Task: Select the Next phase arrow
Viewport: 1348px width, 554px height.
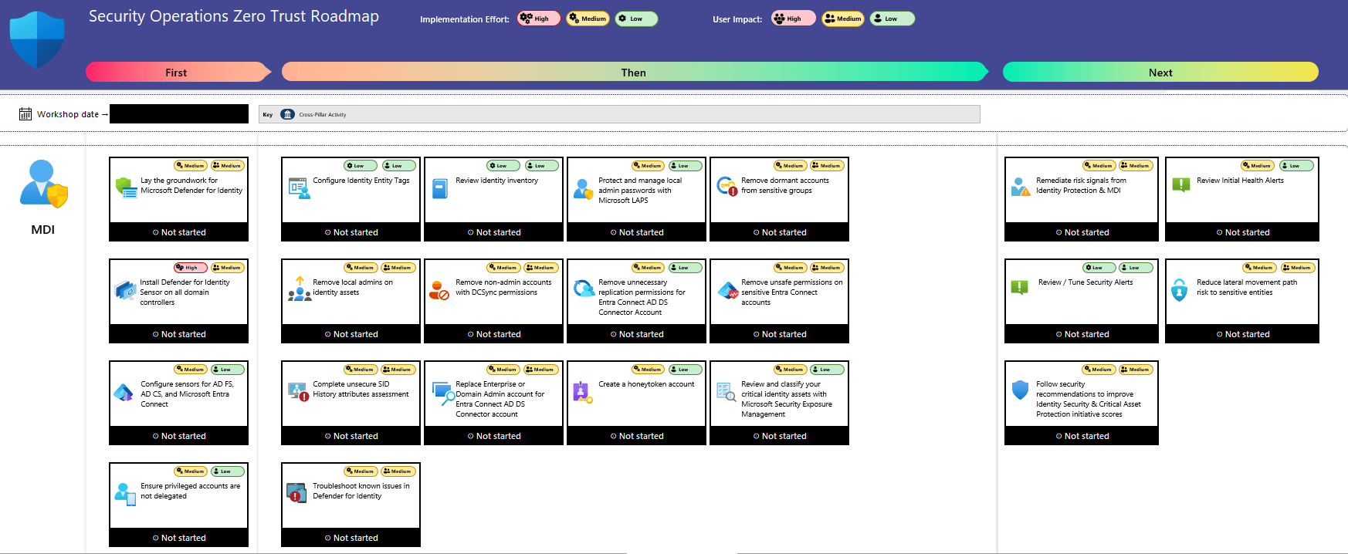Action: click(x=1160, y=72)
